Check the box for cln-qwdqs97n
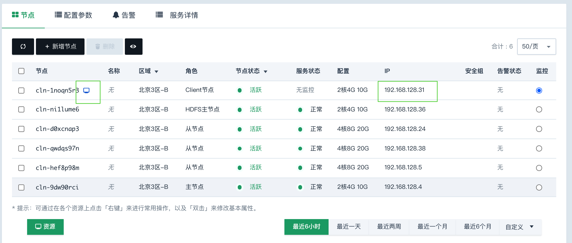This screenshot has height=243, width=572. [21, 149]
